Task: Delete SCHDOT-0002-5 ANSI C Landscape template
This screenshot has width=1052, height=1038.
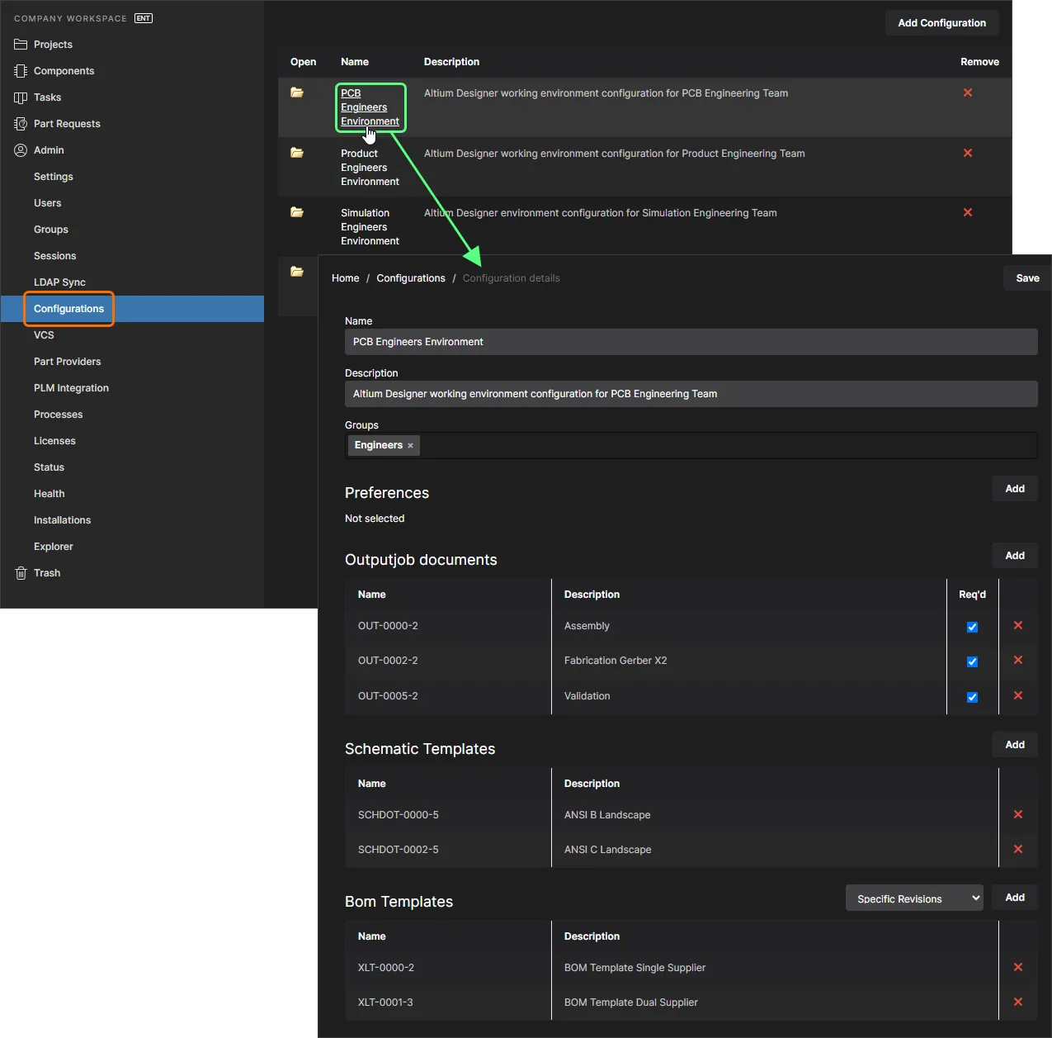Action: tap(1018, 849)
